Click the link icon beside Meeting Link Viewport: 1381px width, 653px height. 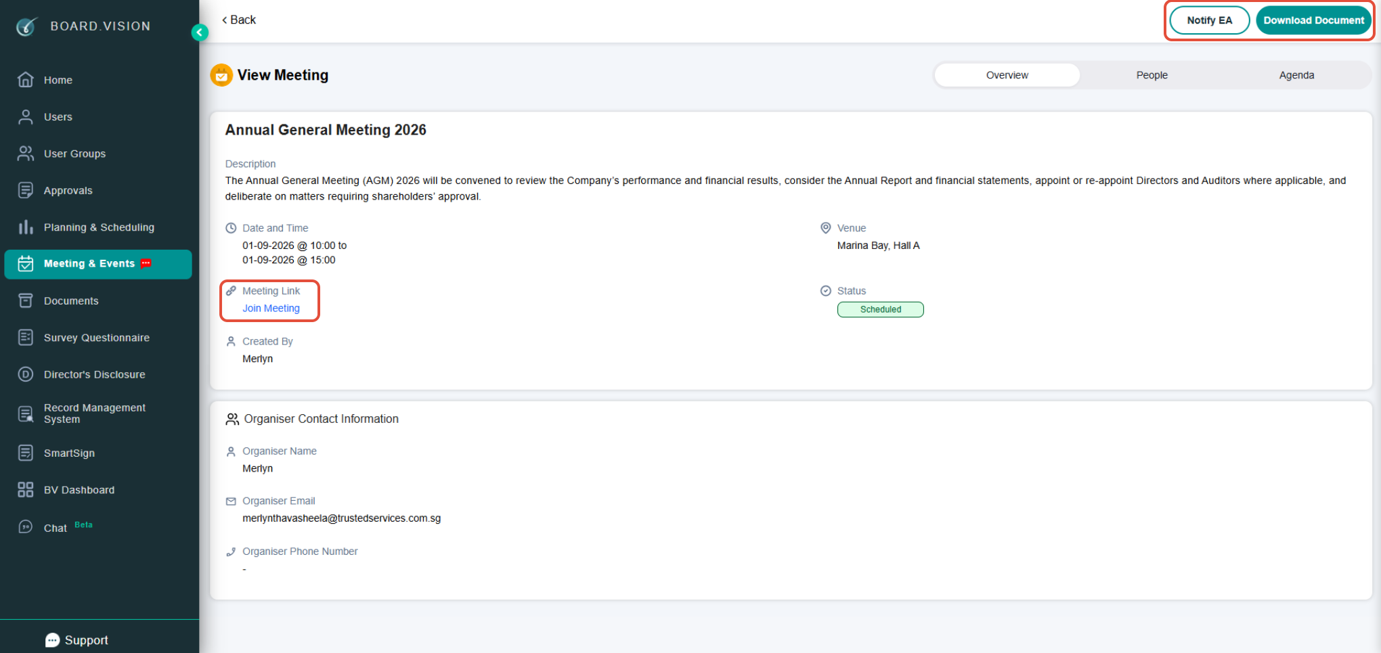pos(231,291)
